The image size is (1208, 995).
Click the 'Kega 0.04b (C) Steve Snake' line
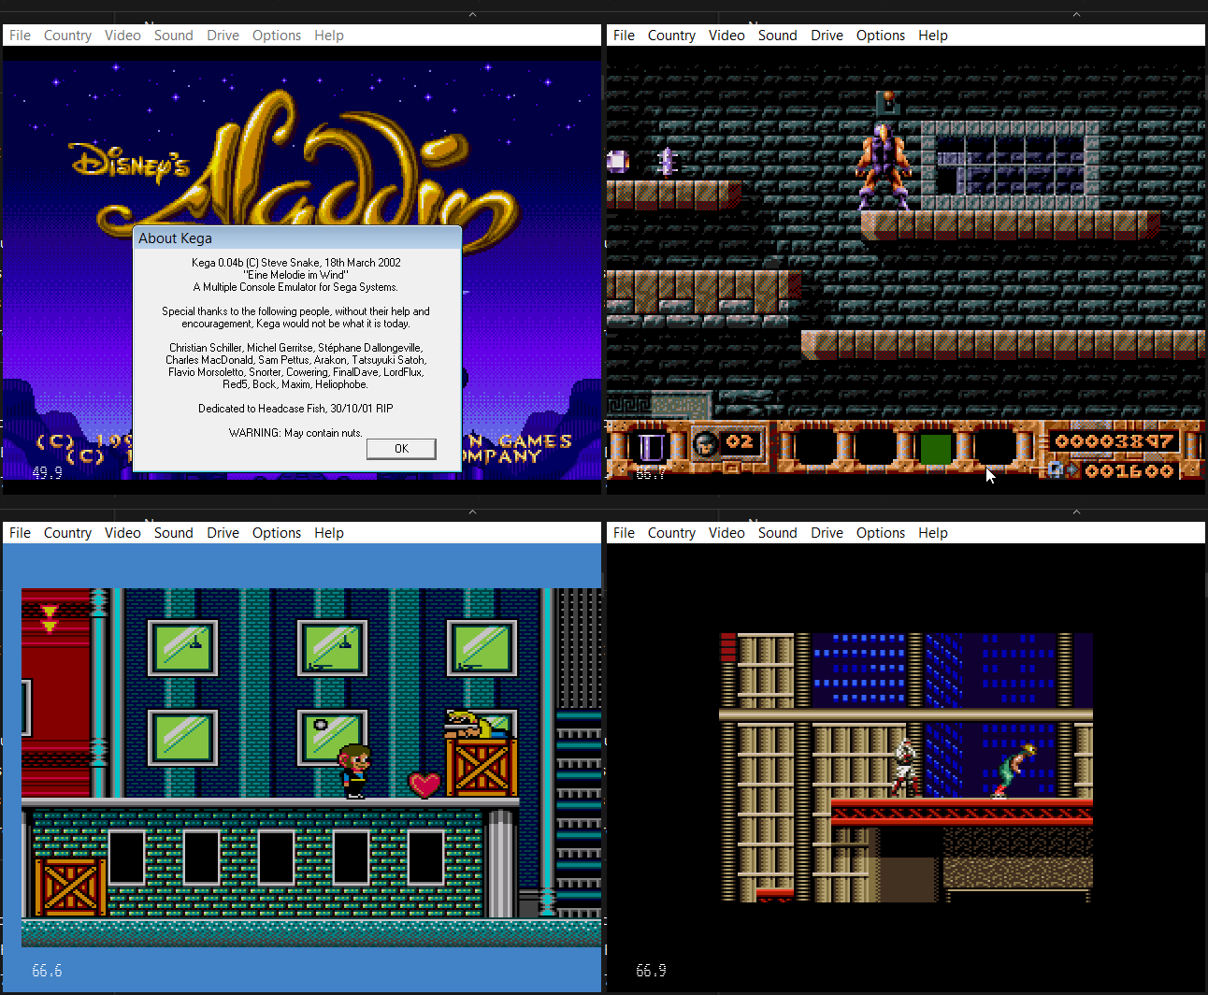coord(296,263)
